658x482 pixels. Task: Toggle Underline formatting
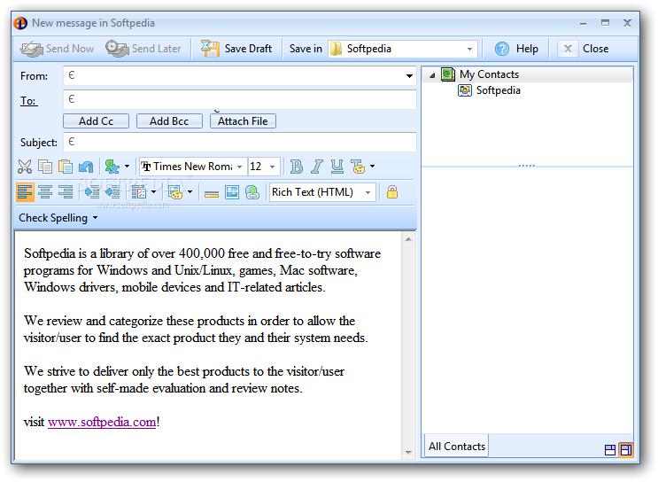click(337, 167)
